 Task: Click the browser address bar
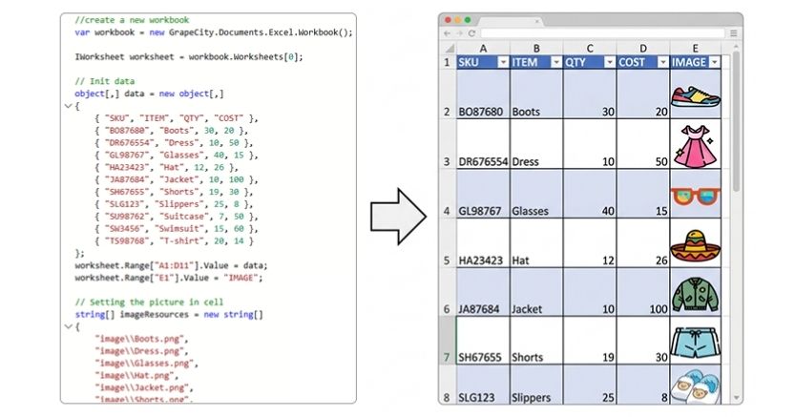point(602,33)
